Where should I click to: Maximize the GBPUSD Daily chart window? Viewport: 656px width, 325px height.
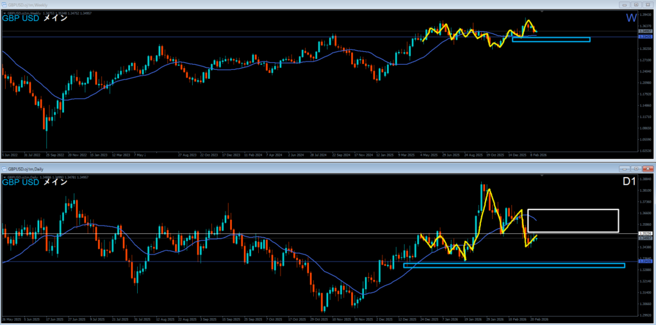click(x=636, y=169)
